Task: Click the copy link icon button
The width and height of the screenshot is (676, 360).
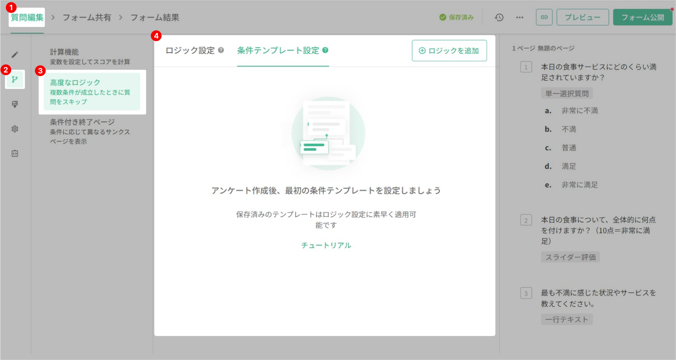Action: tap(544, 17)
